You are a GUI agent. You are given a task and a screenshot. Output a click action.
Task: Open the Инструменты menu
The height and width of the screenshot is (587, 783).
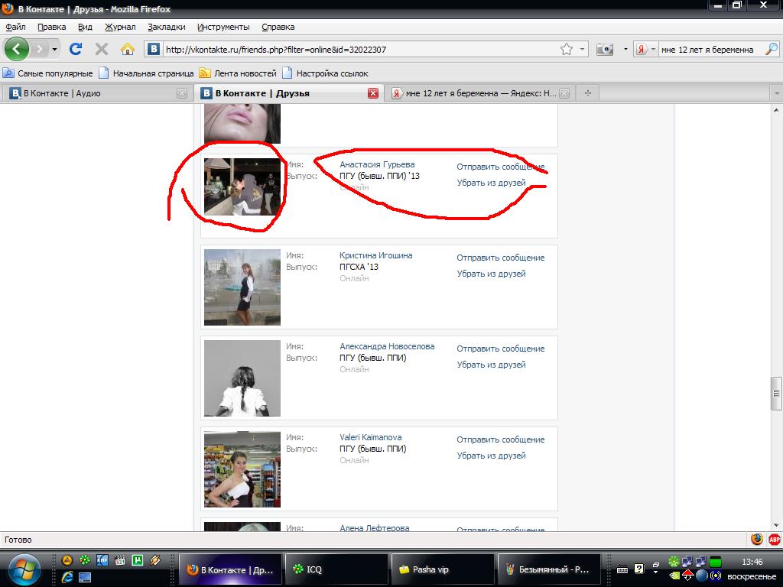[x=223, y=27]
